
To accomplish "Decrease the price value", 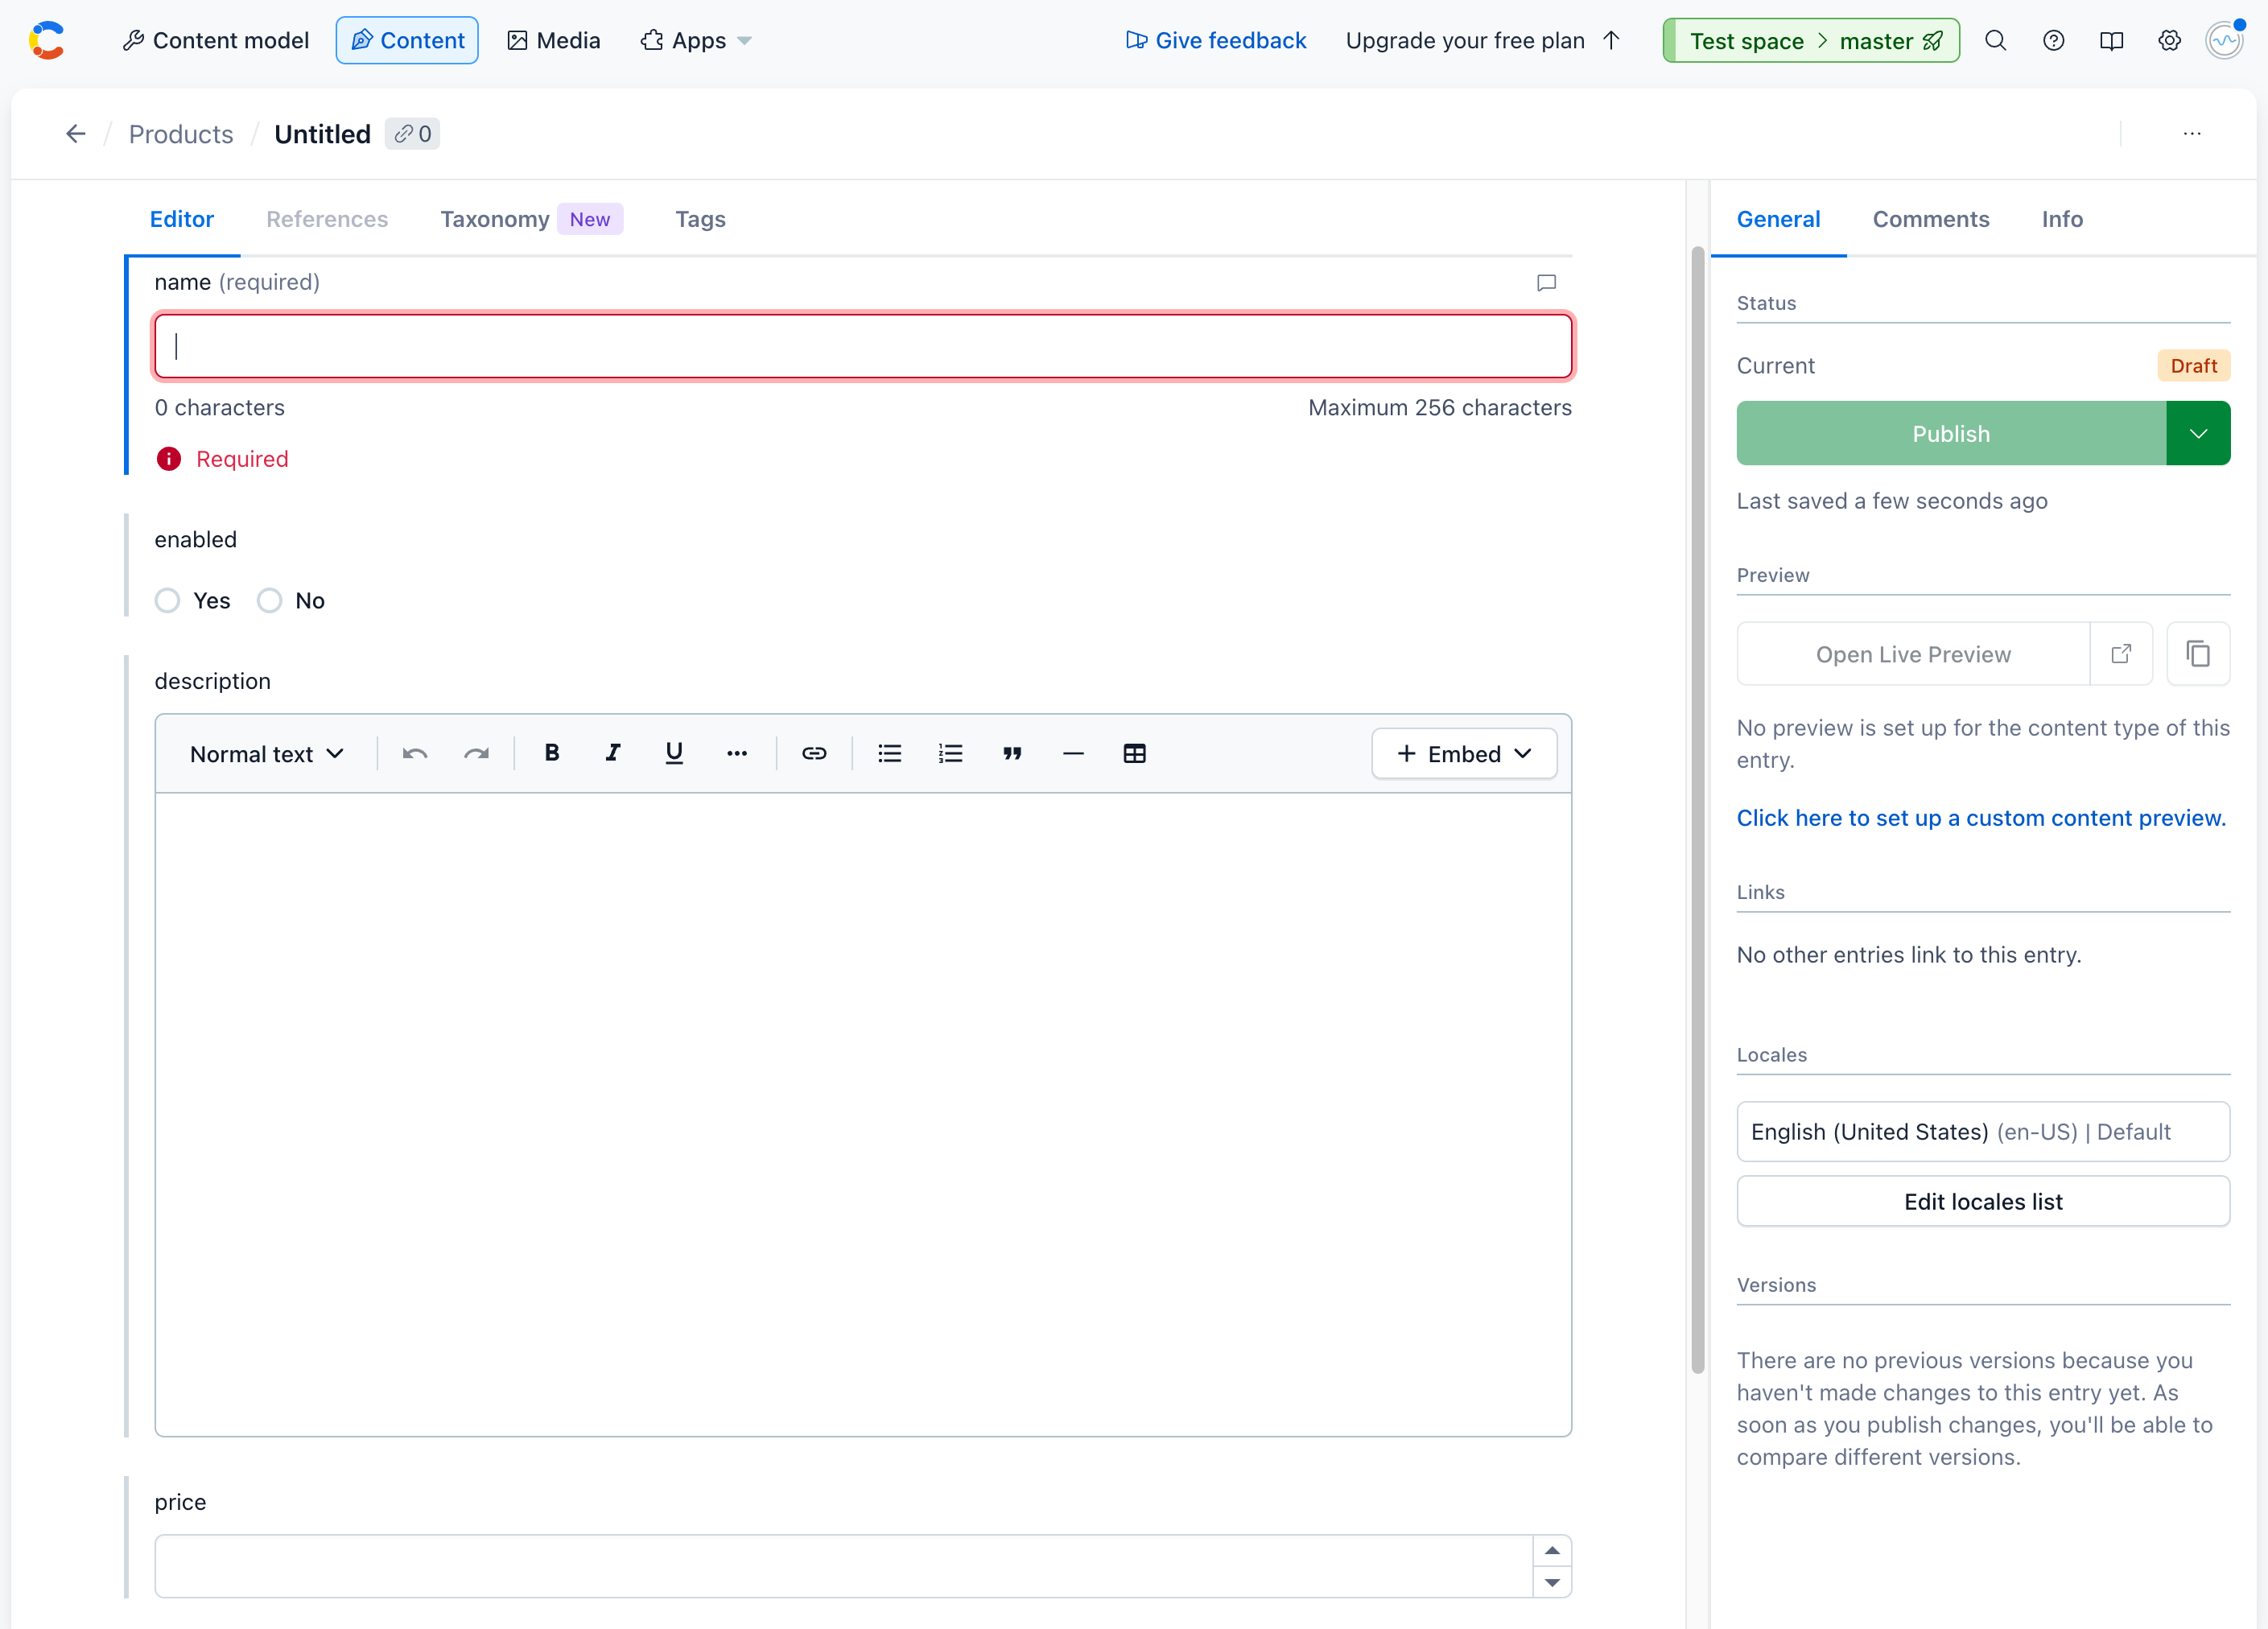I will coord(1552,1582).
